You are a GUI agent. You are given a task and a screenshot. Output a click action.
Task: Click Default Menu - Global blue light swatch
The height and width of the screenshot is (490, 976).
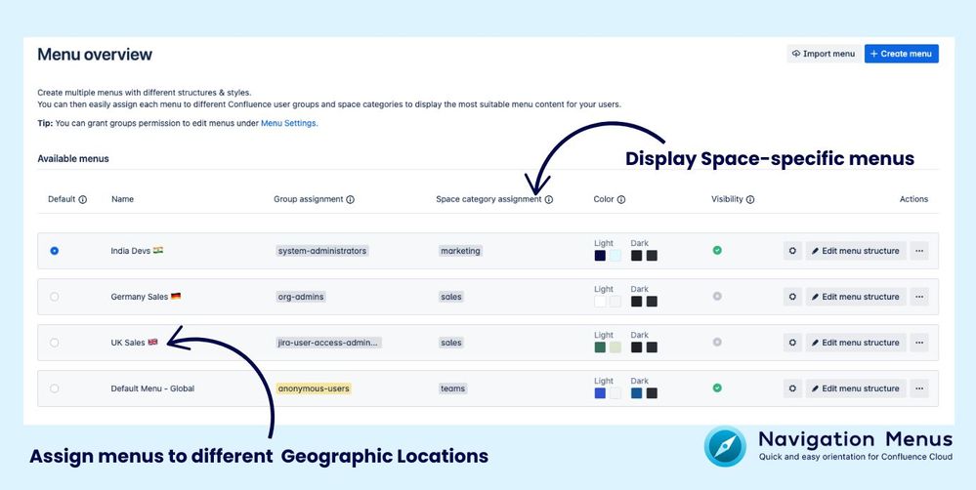coord(600,393)
